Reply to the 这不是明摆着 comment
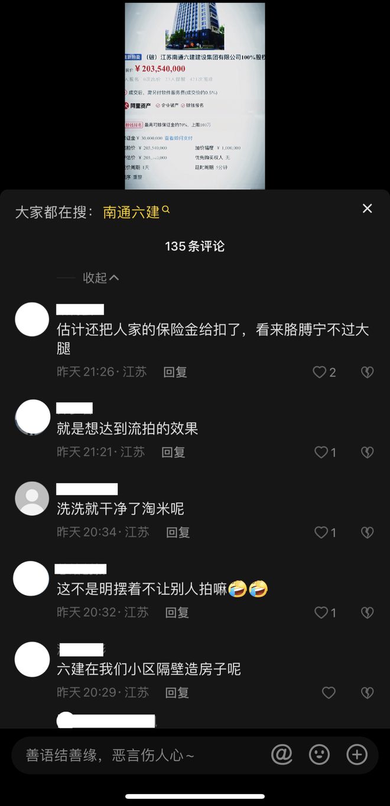This screenshot has width=390, height=806. pos(177,612)
